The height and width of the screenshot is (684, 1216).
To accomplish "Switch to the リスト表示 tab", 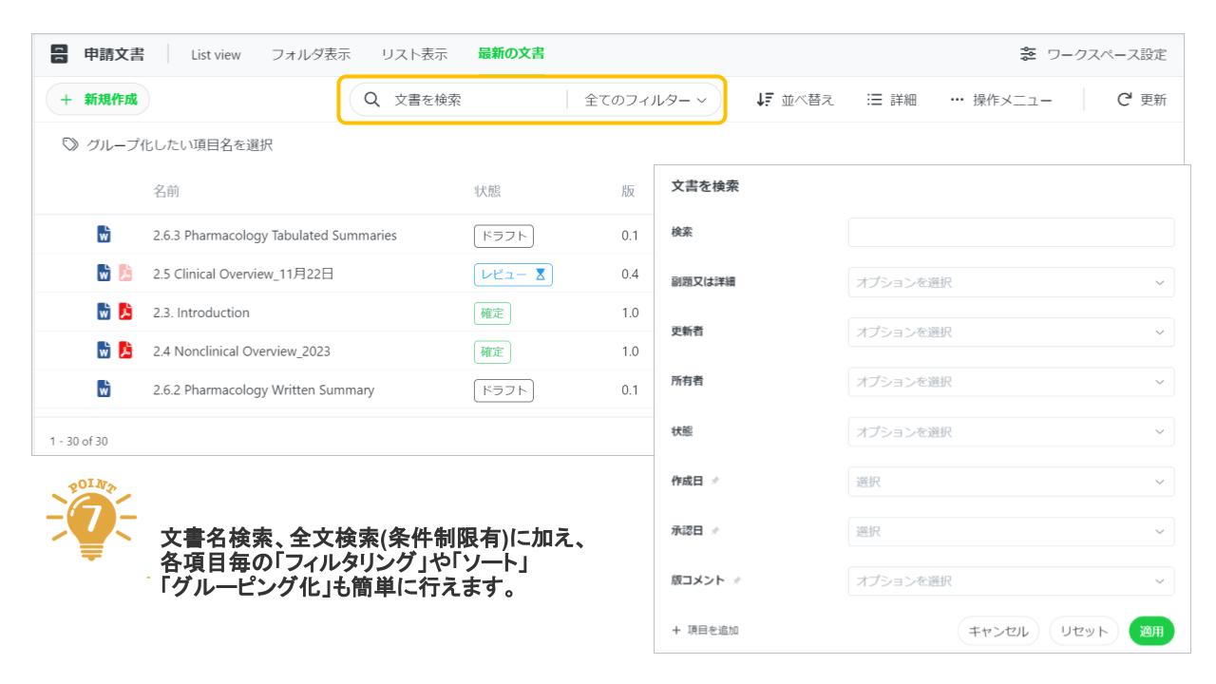I will [x=414, y=54].
